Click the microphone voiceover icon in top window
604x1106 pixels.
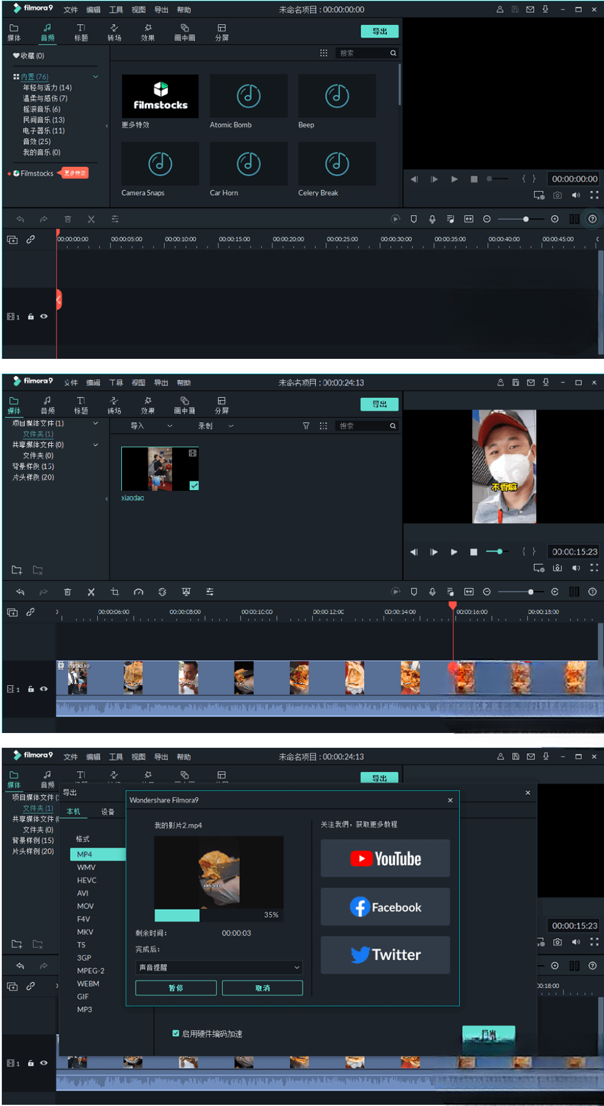click(433, 219)
